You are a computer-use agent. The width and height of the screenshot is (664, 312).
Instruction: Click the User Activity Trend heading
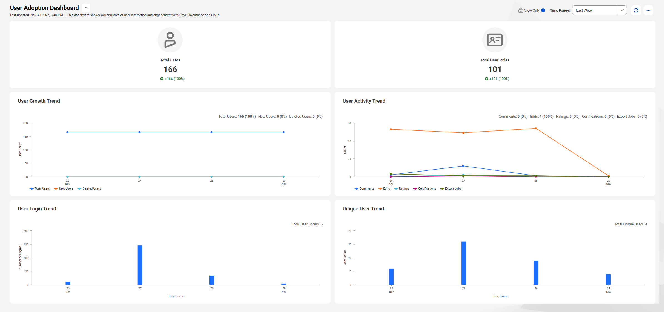364,101
